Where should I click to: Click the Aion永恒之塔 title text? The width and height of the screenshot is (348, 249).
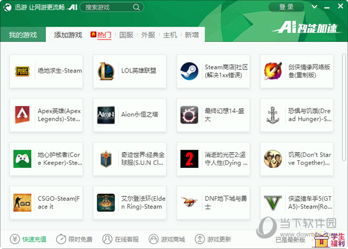coord(140,114)
